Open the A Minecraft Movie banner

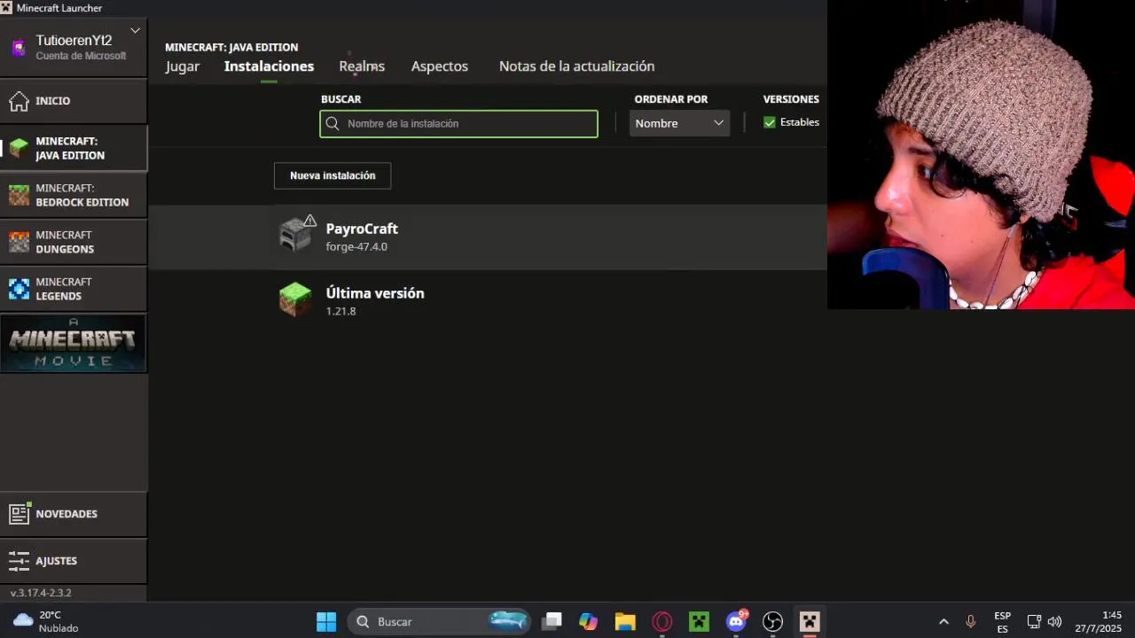pyautogui.click(x=74, y=343)
